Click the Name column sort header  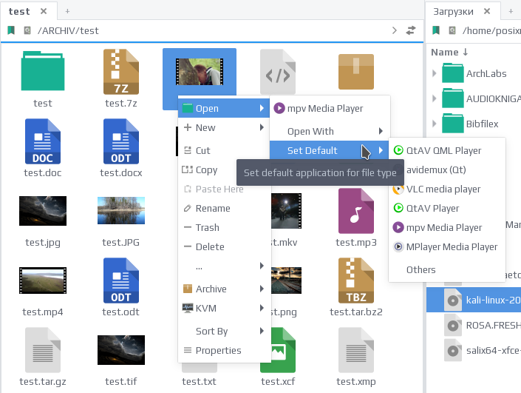449,53
